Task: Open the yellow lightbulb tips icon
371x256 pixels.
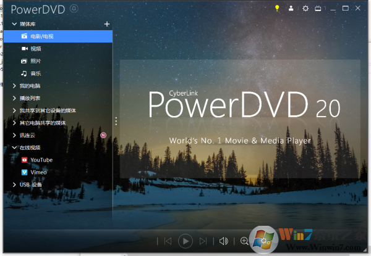Action: [277, 8]
